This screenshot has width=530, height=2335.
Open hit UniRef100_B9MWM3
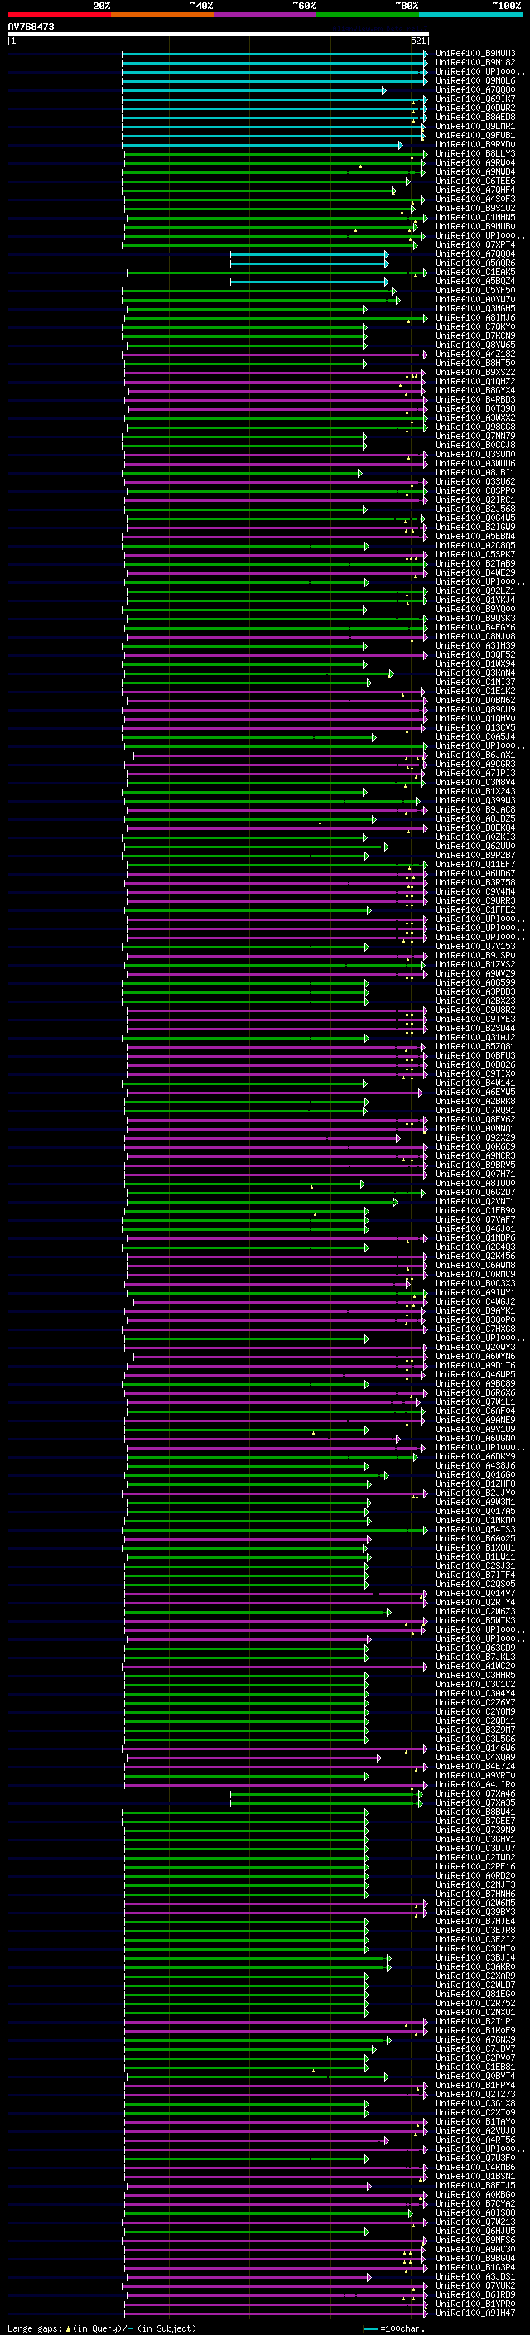pos(475,54)
